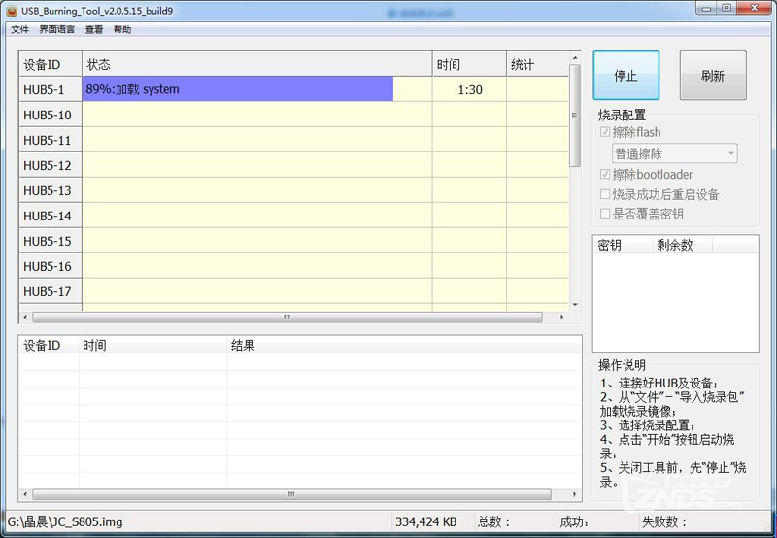Toggle the 擦除flash checkbox
The image size is (777, 538).
[x=604, y=132]
